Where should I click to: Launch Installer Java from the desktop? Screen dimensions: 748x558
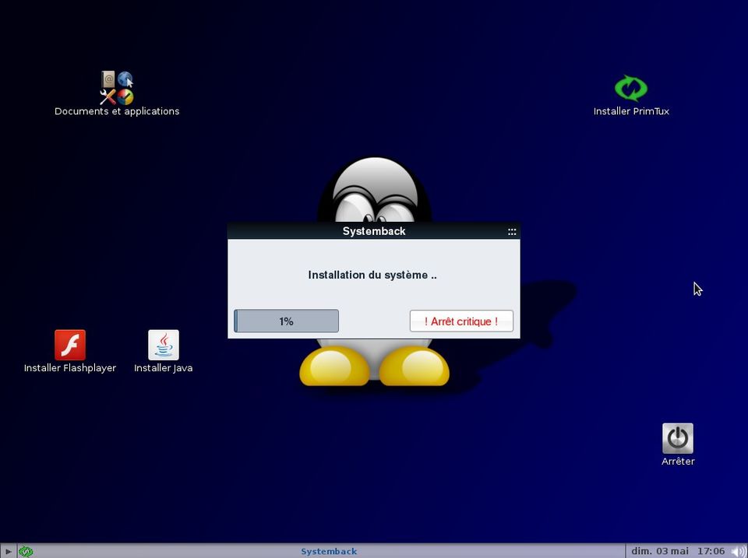163,345
